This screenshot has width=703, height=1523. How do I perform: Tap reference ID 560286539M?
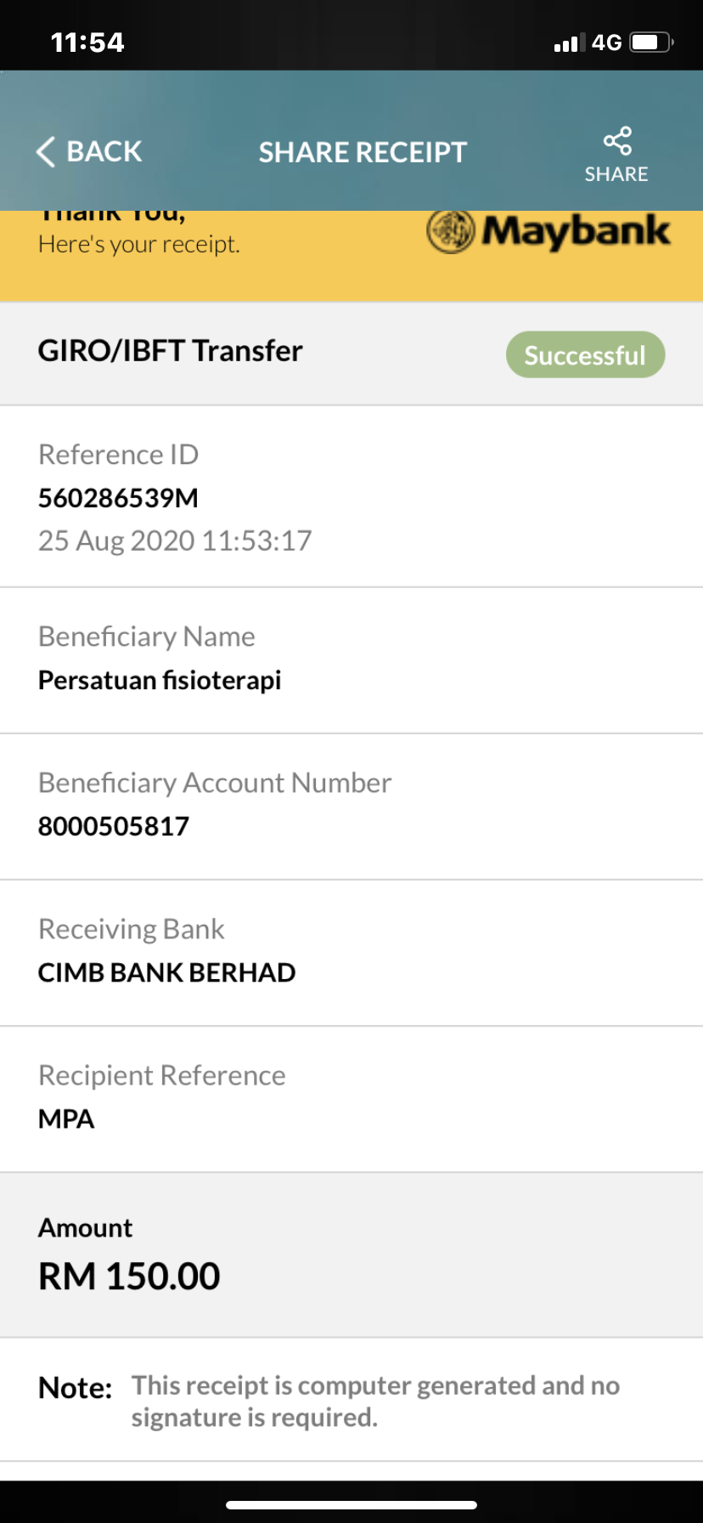click(x=118, y=498)
